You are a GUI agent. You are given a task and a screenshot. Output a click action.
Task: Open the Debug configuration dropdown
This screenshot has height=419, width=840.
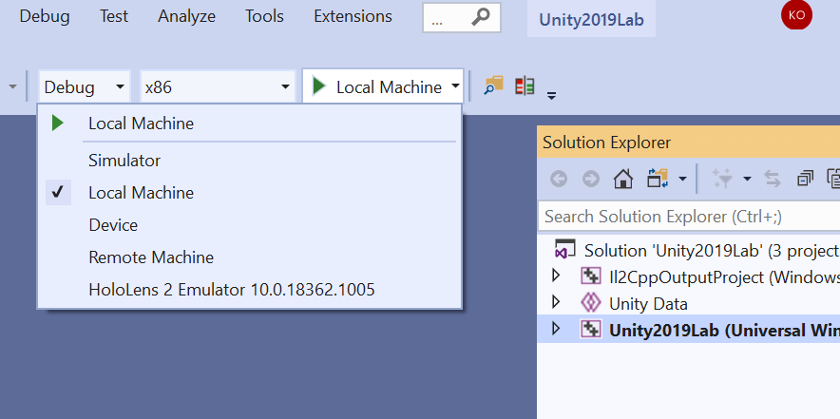point(85,86)
